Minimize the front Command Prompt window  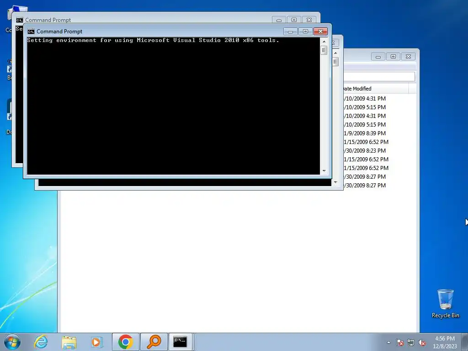click(x=290, y=32)
